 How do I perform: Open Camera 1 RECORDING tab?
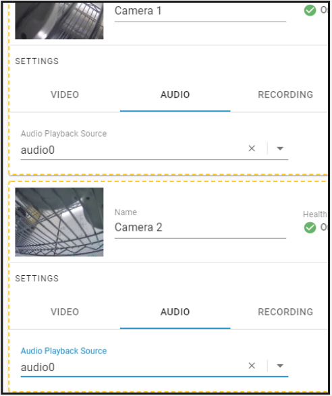point(285,94)
